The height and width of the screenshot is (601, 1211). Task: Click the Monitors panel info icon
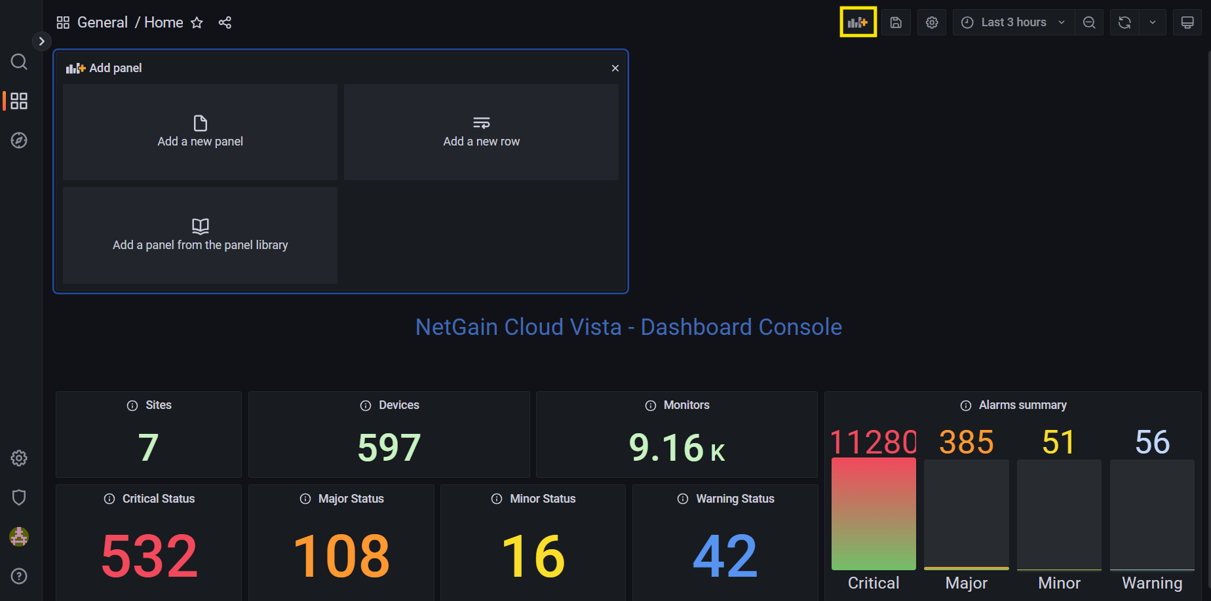point(651,406)
